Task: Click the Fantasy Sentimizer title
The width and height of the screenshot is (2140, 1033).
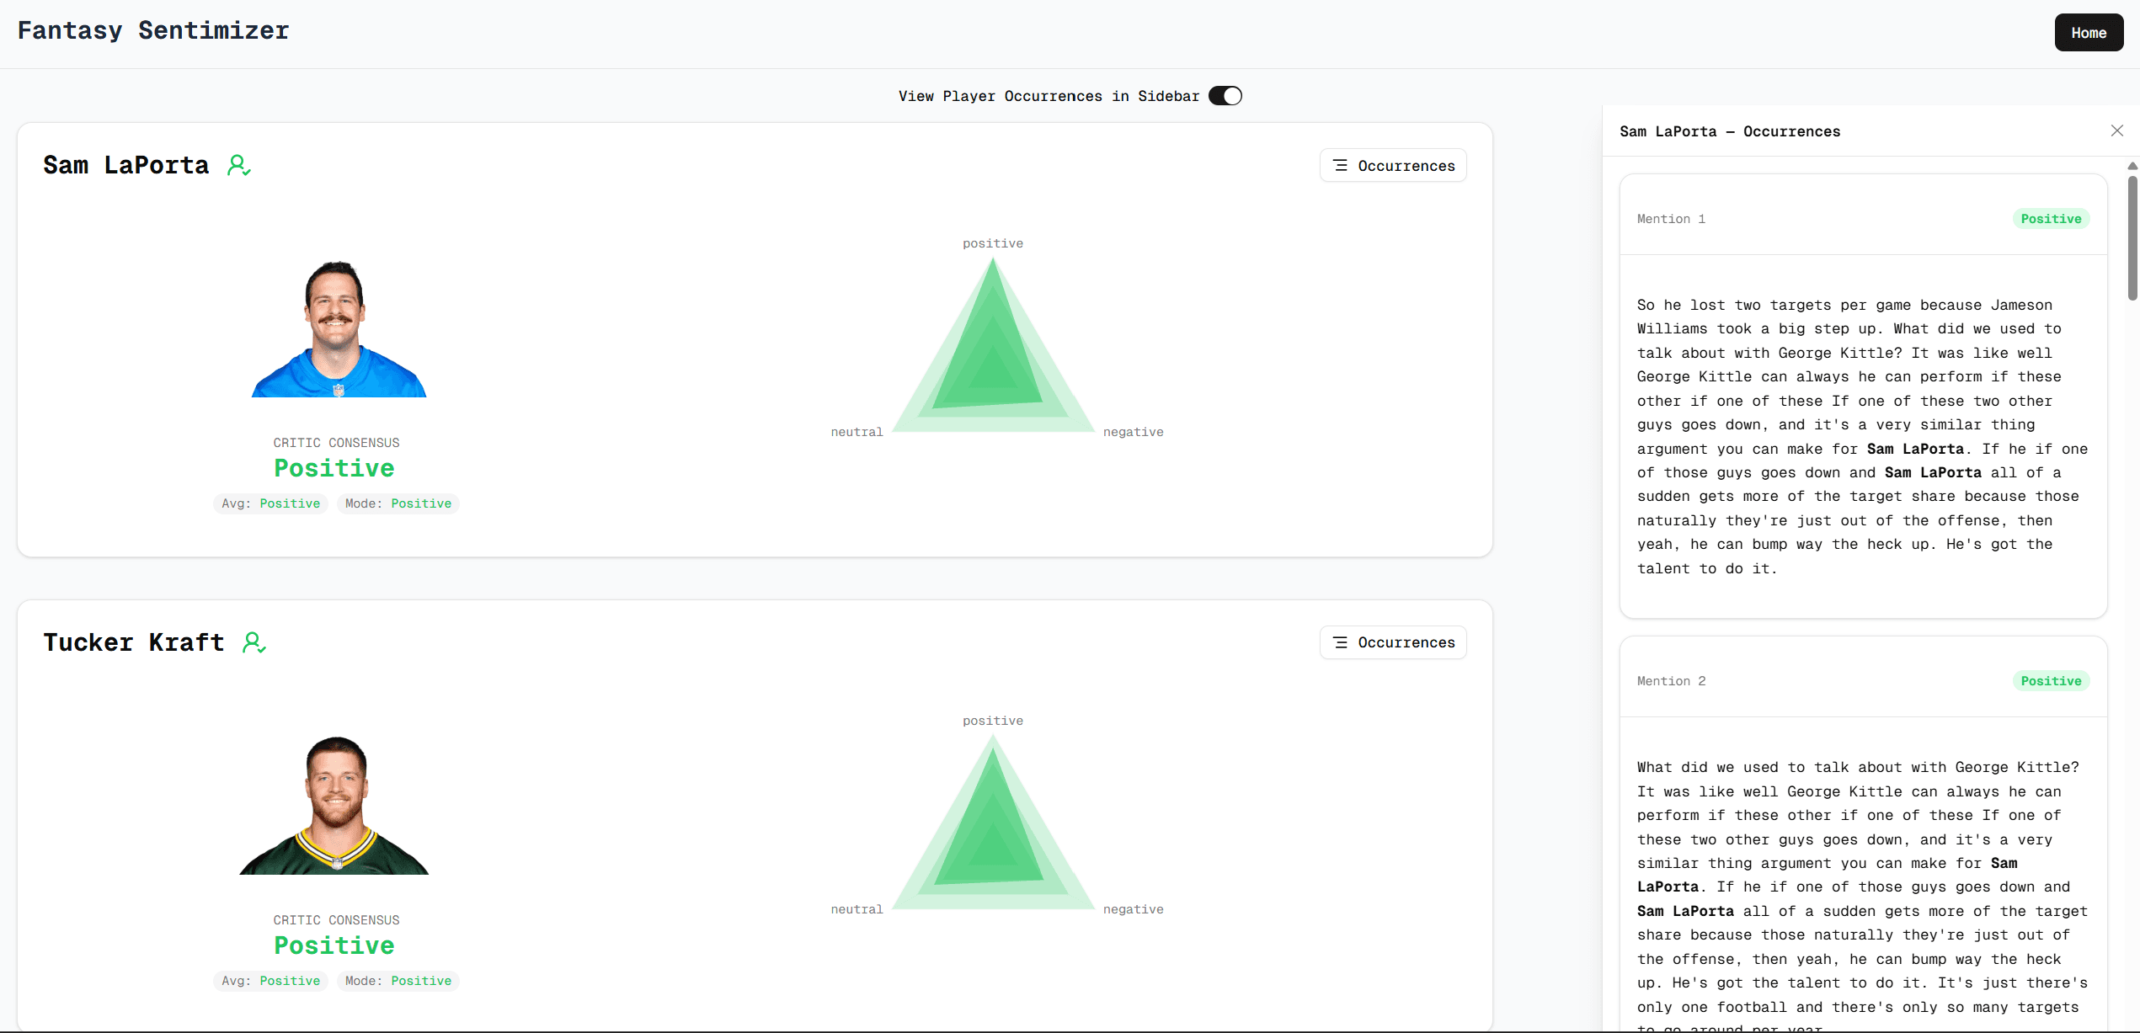Action: (153, 30)
